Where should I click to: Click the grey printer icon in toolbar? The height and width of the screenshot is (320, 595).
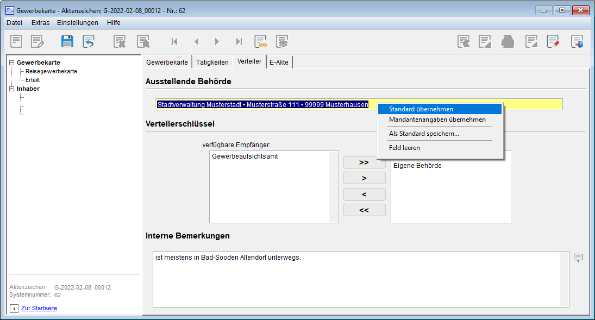(508, 41)
